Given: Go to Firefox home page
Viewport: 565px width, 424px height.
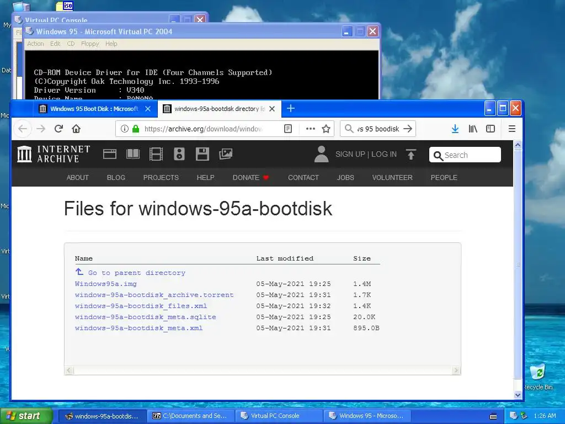Looking at the screenshot, I should tap(76, 129).
